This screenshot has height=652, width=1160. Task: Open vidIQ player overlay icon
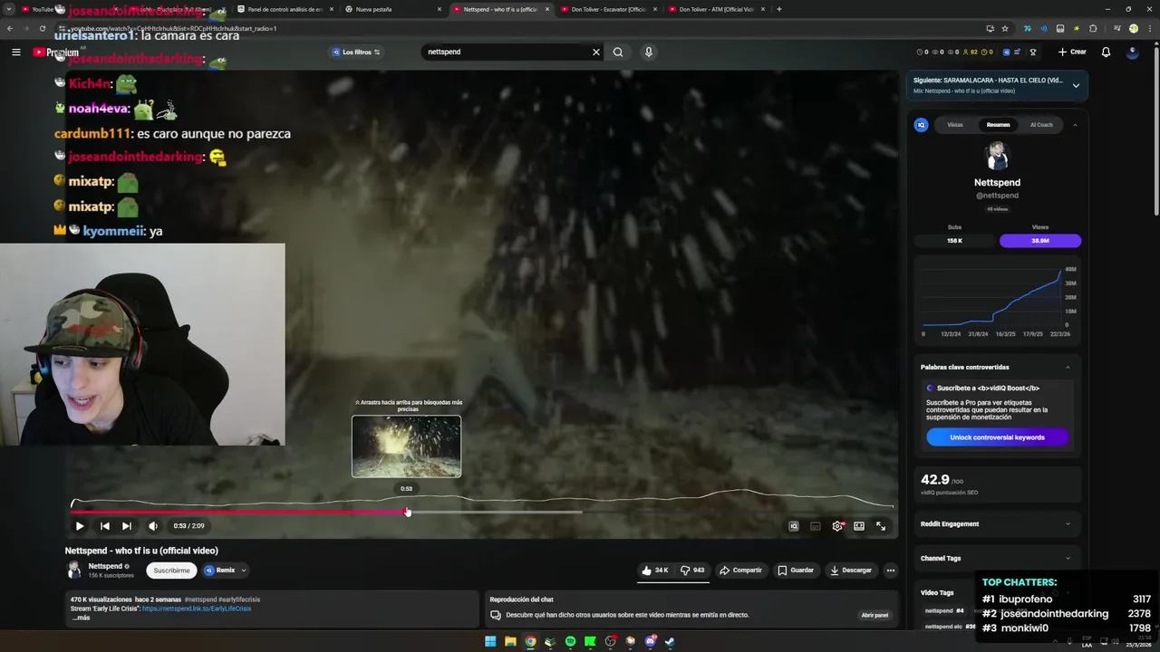click(794, 526)
